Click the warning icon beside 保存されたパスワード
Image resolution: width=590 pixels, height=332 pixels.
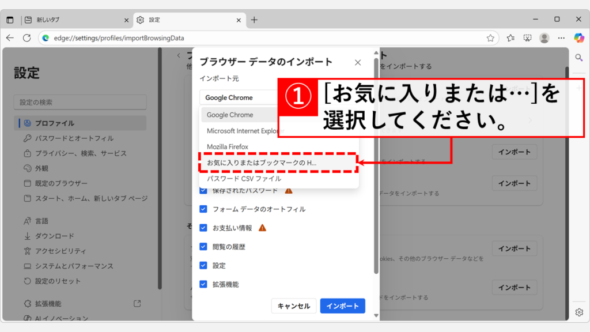(x=289, y=191)
